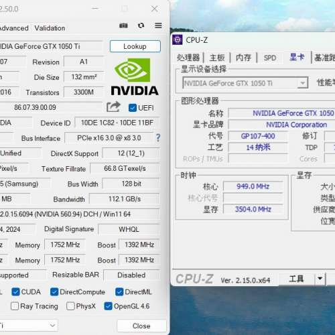Click the Digital Signature WHQL value

click(129, 229)
